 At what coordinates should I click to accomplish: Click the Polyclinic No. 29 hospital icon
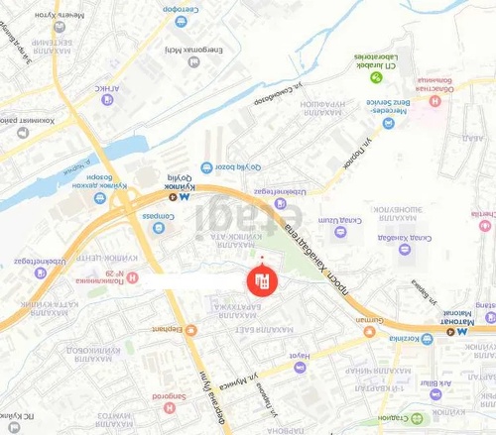click(132, 277)
